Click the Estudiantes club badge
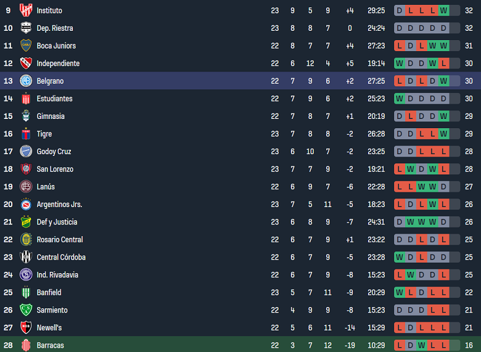This screenshot has height=352, width=481. tap(26, 99)
